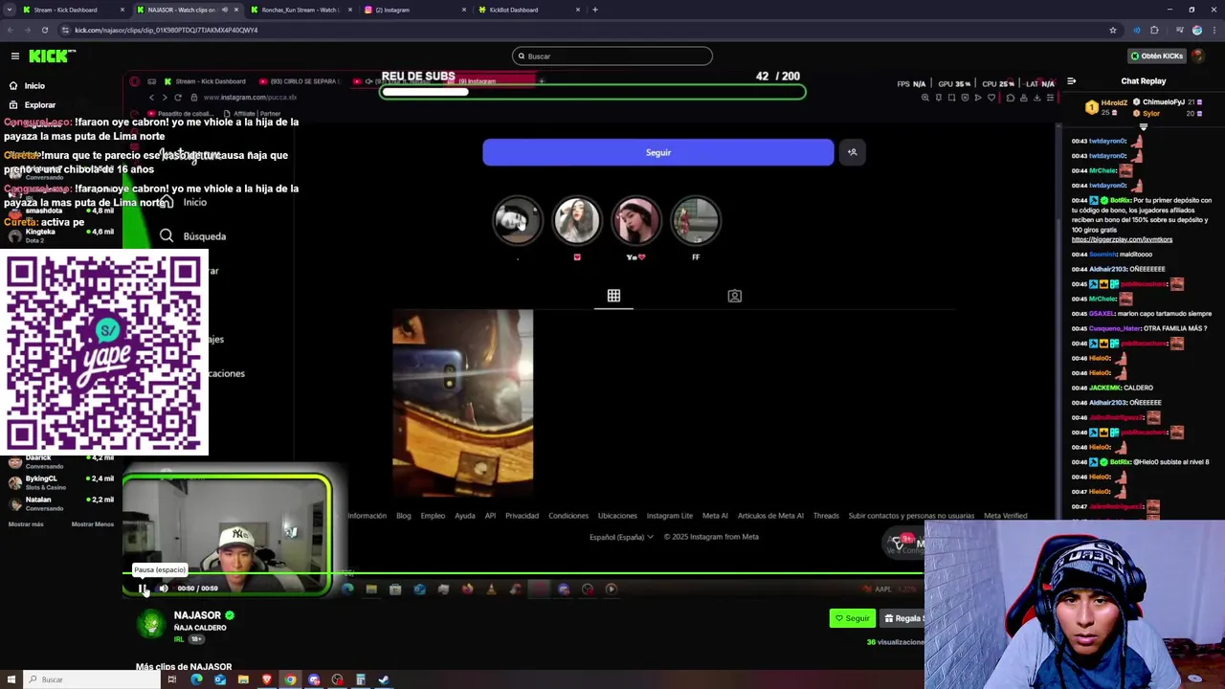The width and height of the screenshot is (1225, 689).
Task: Click the Regala gift button
Action: [x=902, y=618]
